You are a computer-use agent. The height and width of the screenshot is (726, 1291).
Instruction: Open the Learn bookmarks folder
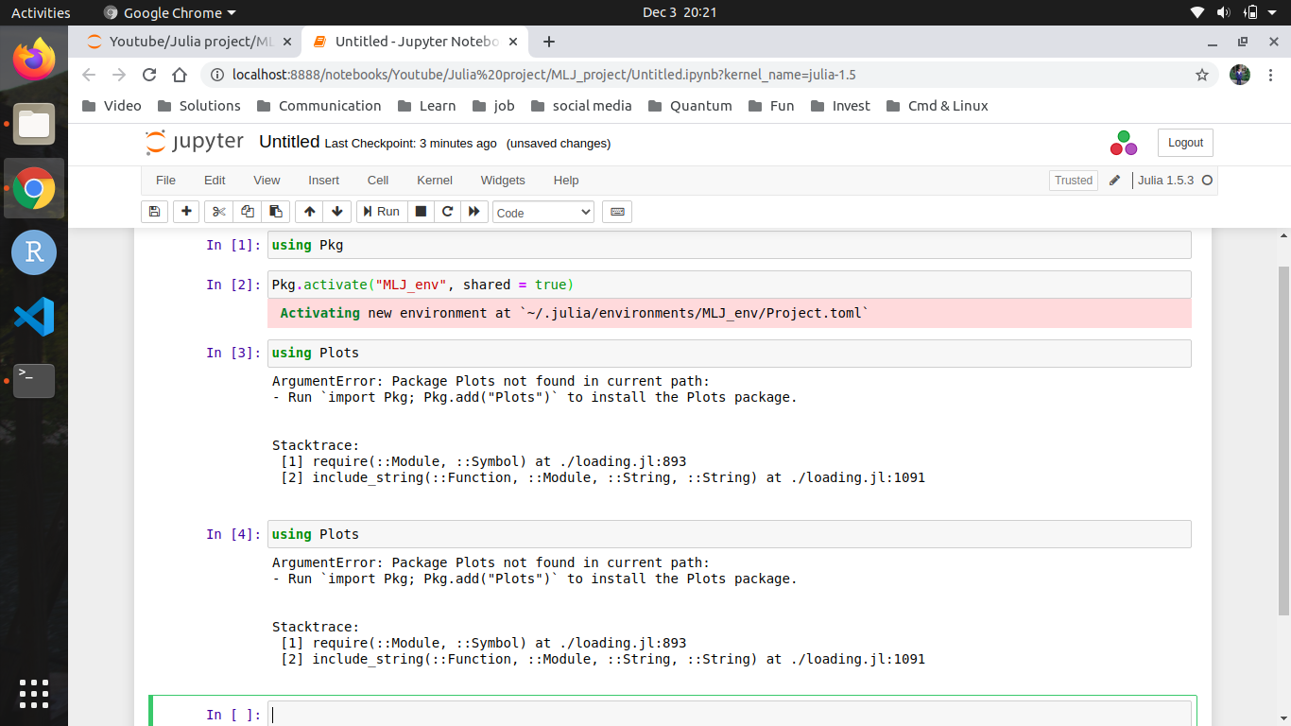tap(426, 106)
